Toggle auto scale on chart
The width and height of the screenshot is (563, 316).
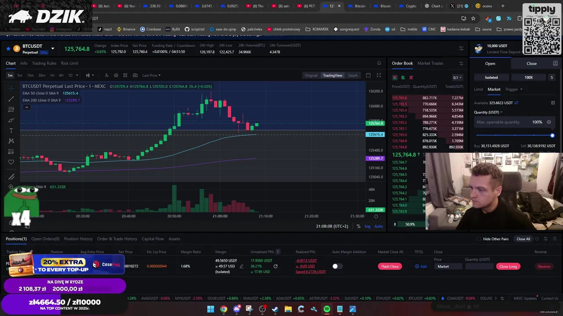[379, 226]
